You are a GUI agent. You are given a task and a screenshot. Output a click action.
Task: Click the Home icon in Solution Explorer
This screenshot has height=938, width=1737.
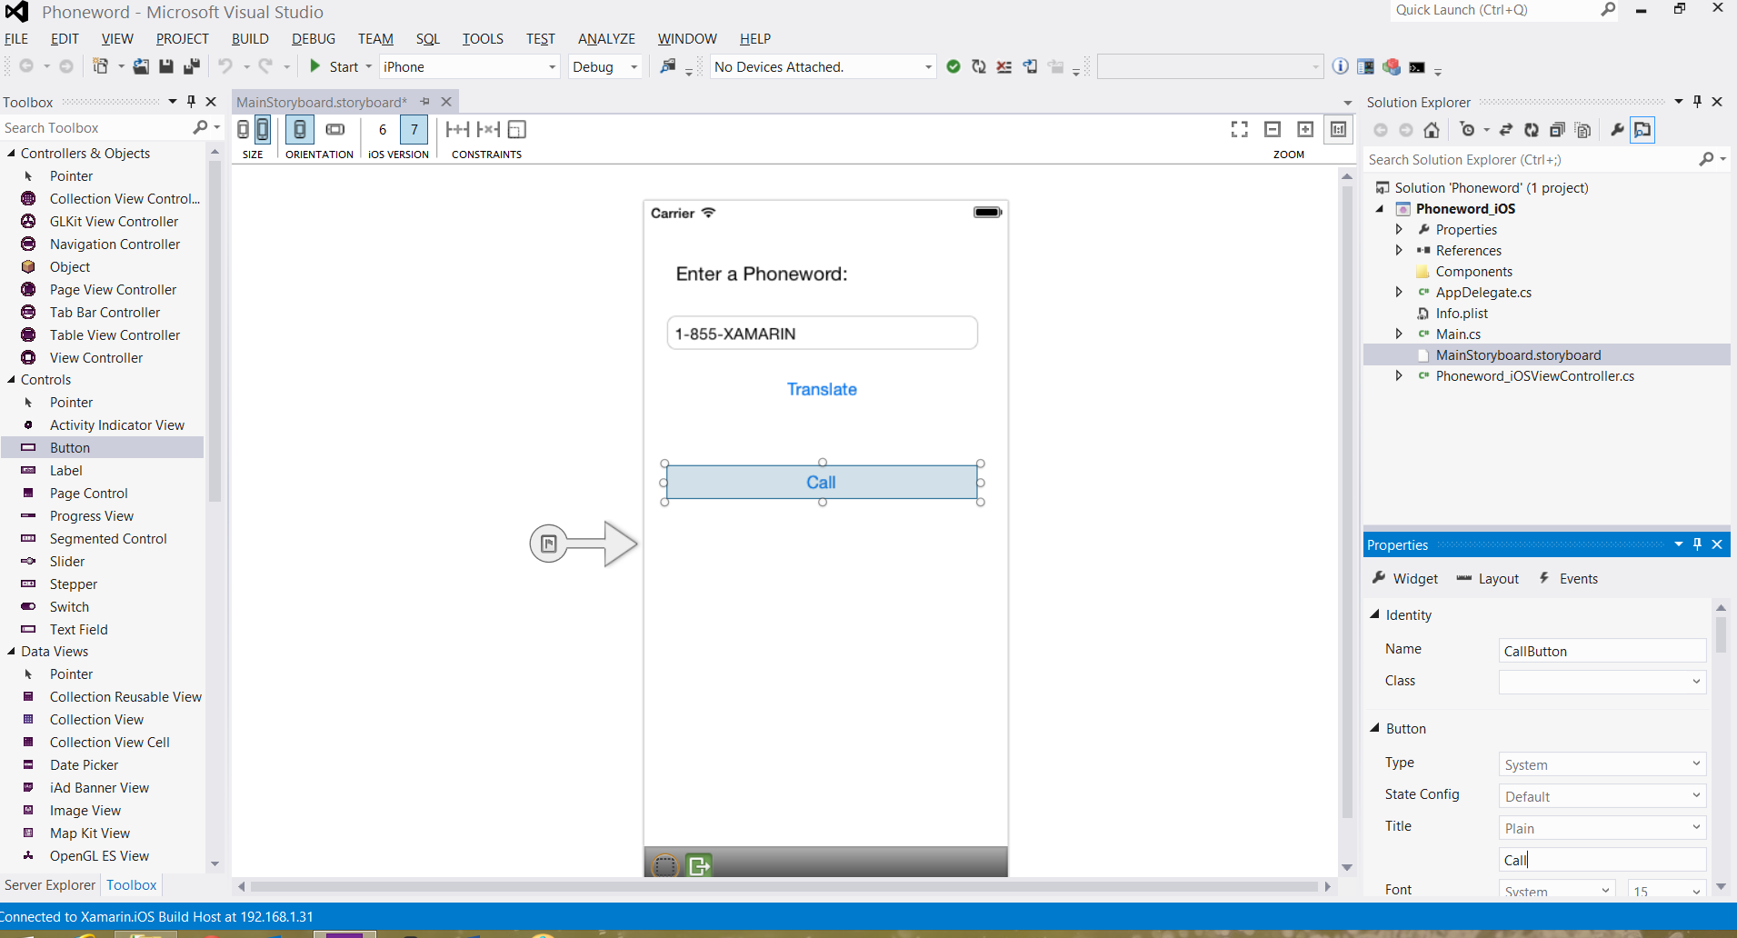point(1432,130)
